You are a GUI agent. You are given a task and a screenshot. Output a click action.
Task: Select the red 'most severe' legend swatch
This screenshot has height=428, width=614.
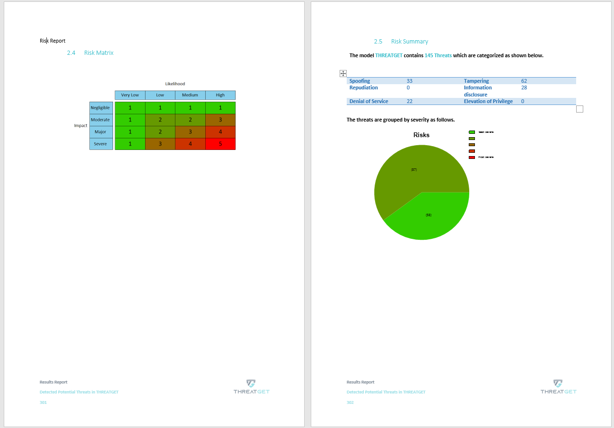tap(471, 157)
